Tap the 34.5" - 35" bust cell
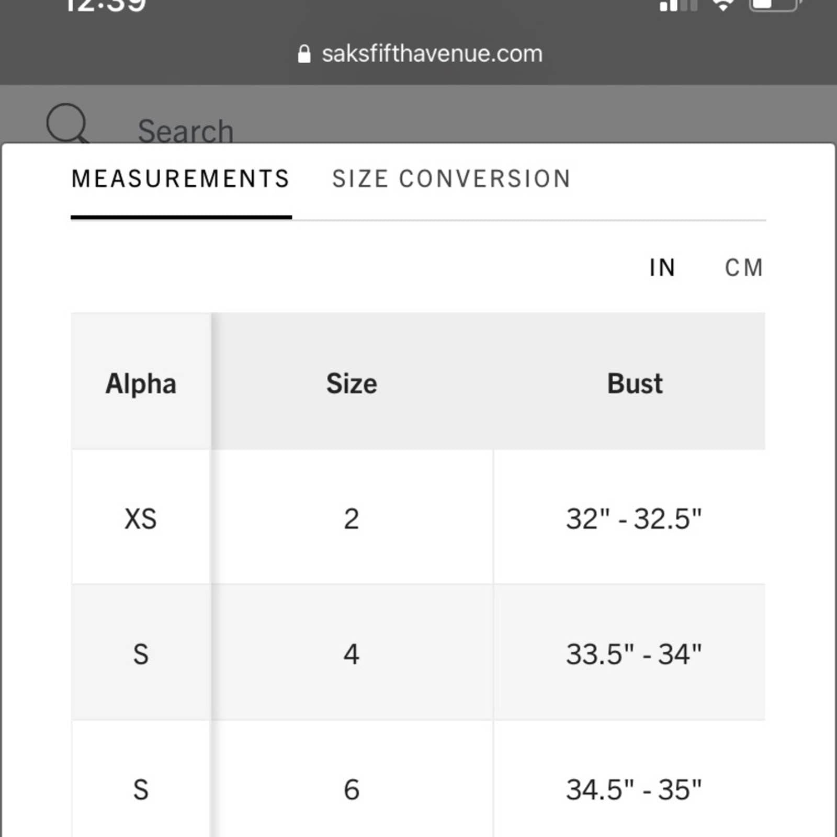 point(634,788)
